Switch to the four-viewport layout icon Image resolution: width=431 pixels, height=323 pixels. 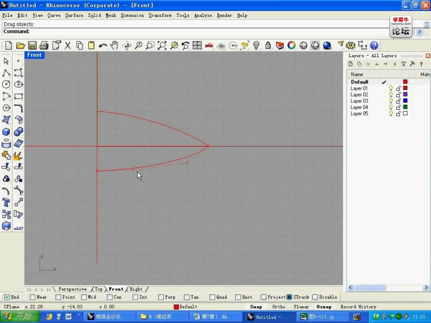point(197,45)
